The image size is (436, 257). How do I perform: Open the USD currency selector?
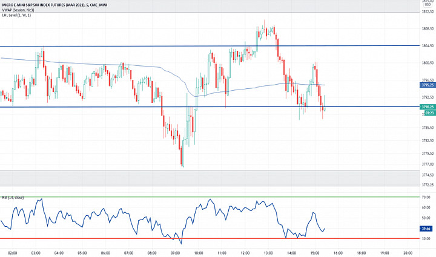click(428, 4)
